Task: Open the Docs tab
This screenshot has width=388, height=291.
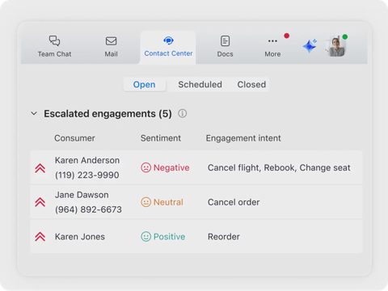Action: [x=225, y=47]
